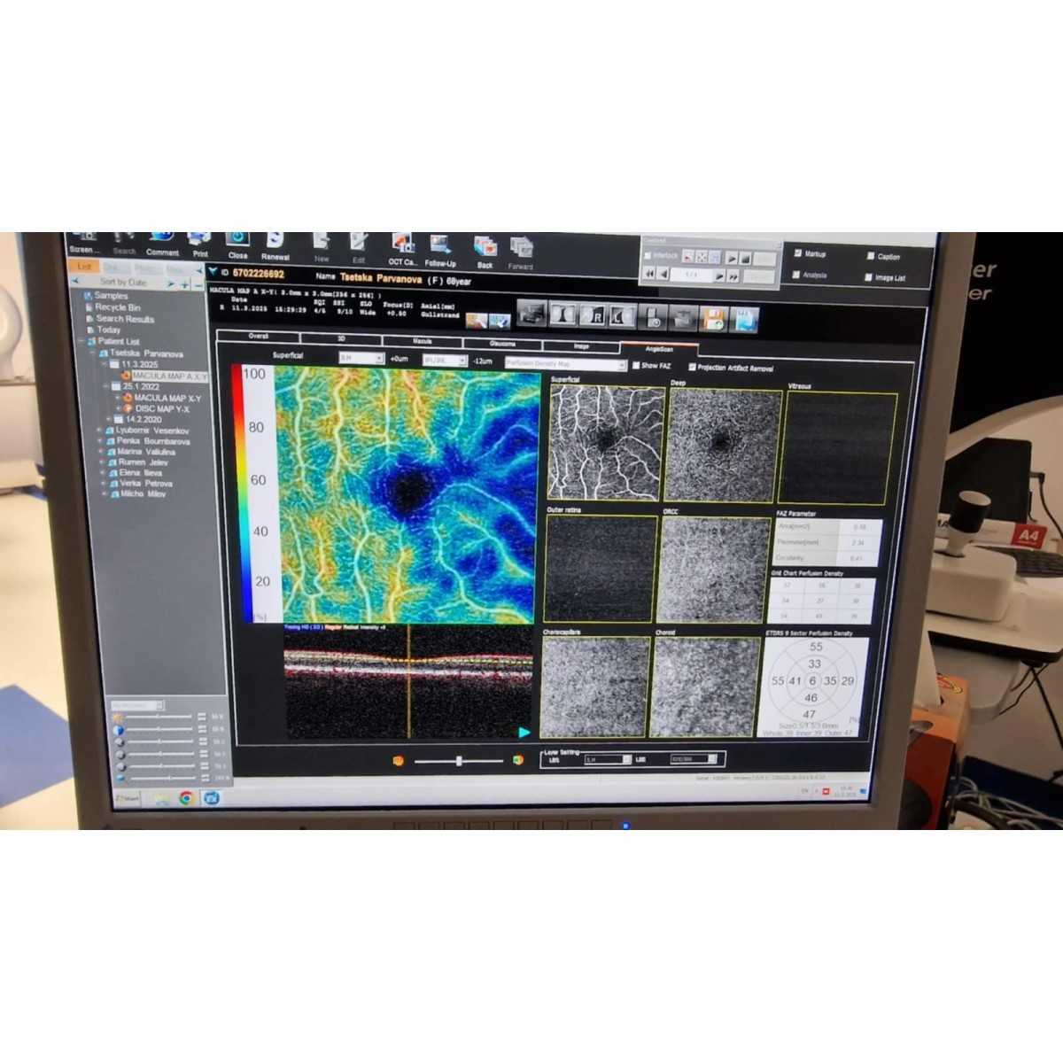Switch to the Overall tab
Image resolution: width=1063 pixels, height=1063 pixels.
pos(259,337)
